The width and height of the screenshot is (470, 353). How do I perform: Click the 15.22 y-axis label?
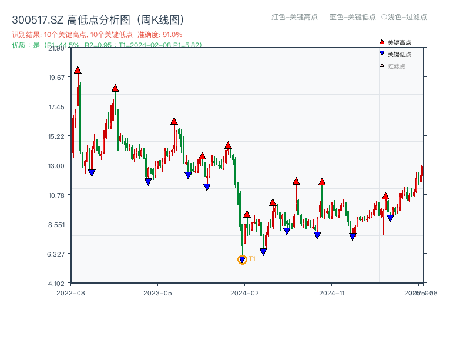[x=56, y=136]
